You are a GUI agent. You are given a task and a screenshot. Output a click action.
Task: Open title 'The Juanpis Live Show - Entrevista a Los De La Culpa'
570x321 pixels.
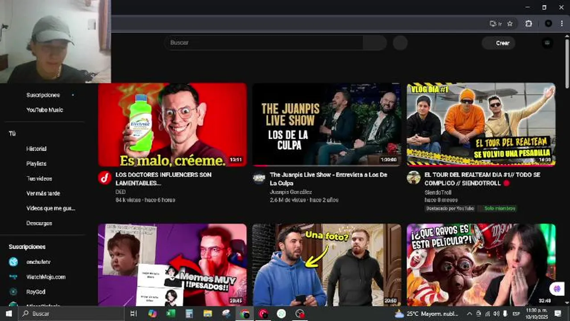point(329,179)
